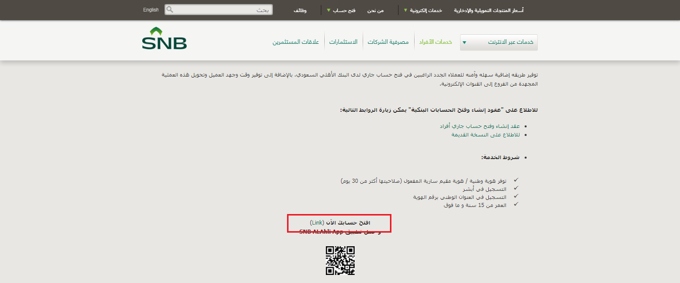Click the magnifier icon in search box
Viewport: 680px width, 283px height.
click(x=170, y=10)
